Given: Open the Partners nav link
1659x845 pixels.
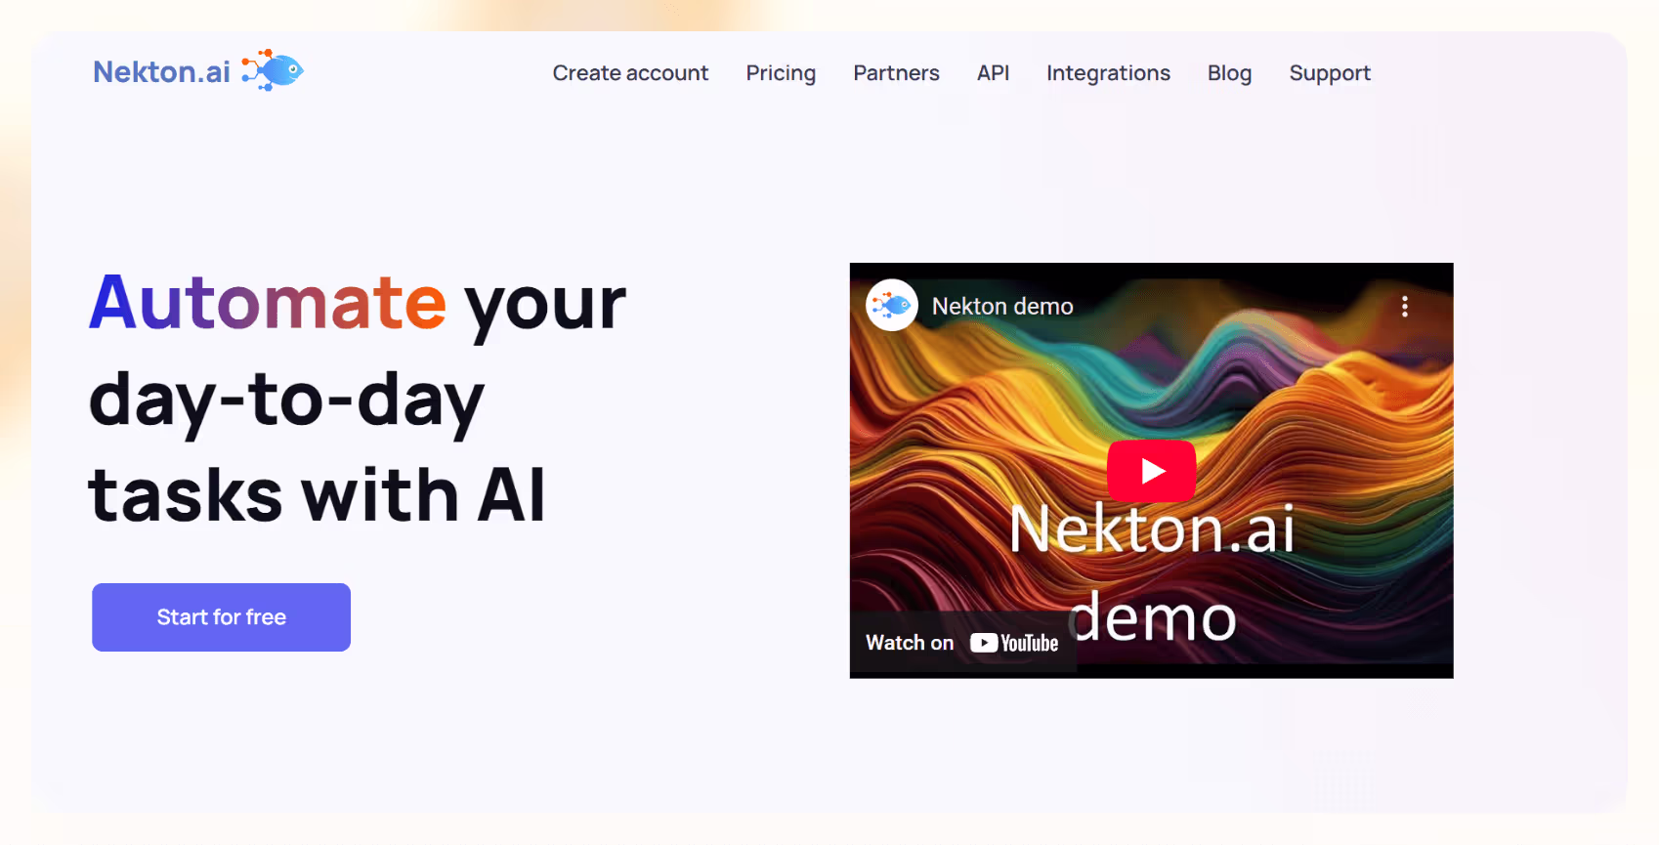Looking at the screenshot, I should pos(896,73).
